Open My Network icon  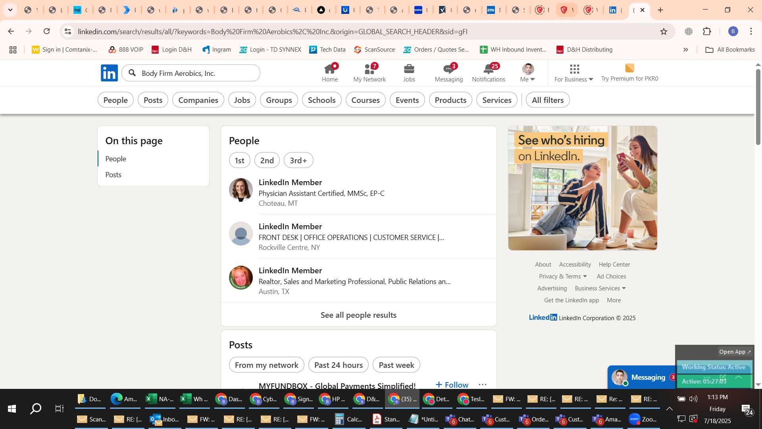click(369, 73)
